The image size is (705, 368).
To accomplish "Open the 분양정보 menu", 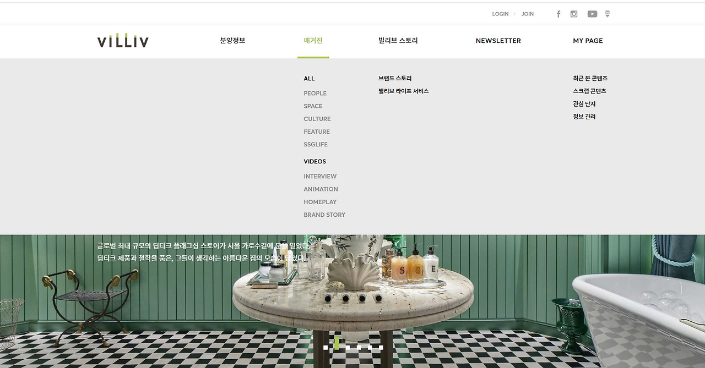I will pyautogui.click(x=232, y=41).
